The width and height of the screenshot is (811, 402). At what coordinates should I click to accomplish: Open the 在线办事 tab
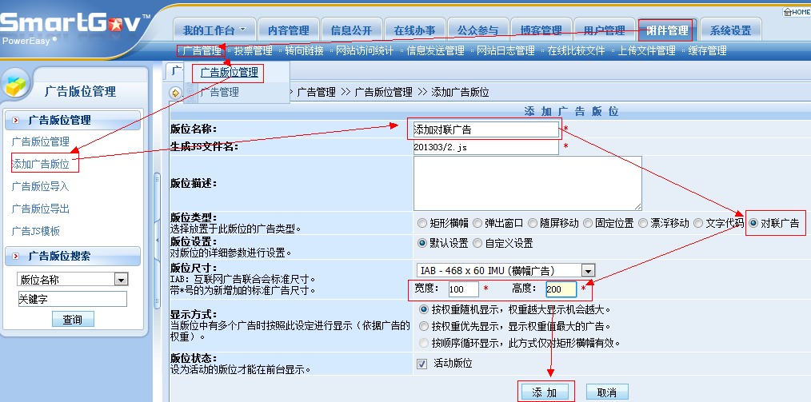pyautogui.click(x=415, y=30)
